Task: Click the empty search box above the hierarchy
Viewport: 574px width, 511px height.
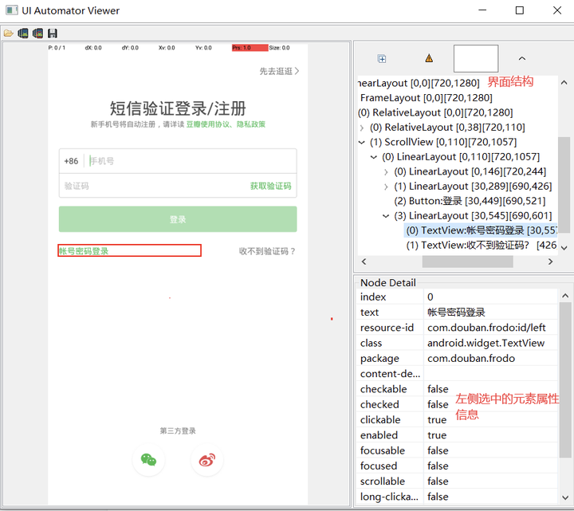Action: click(x=476, y=58)
